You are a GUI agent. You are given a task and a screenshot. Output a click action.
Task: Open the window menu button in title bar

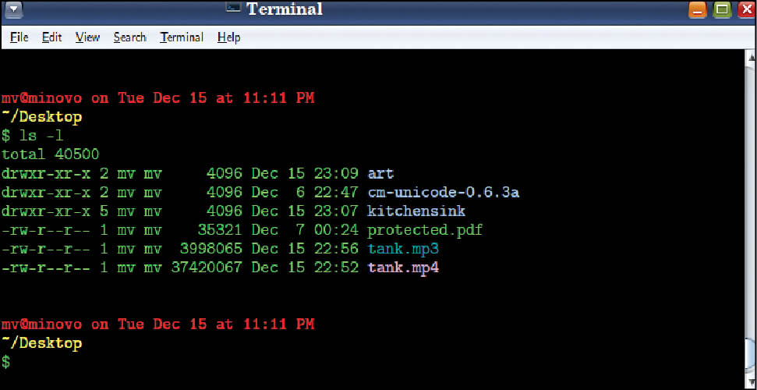coord(13,10)
